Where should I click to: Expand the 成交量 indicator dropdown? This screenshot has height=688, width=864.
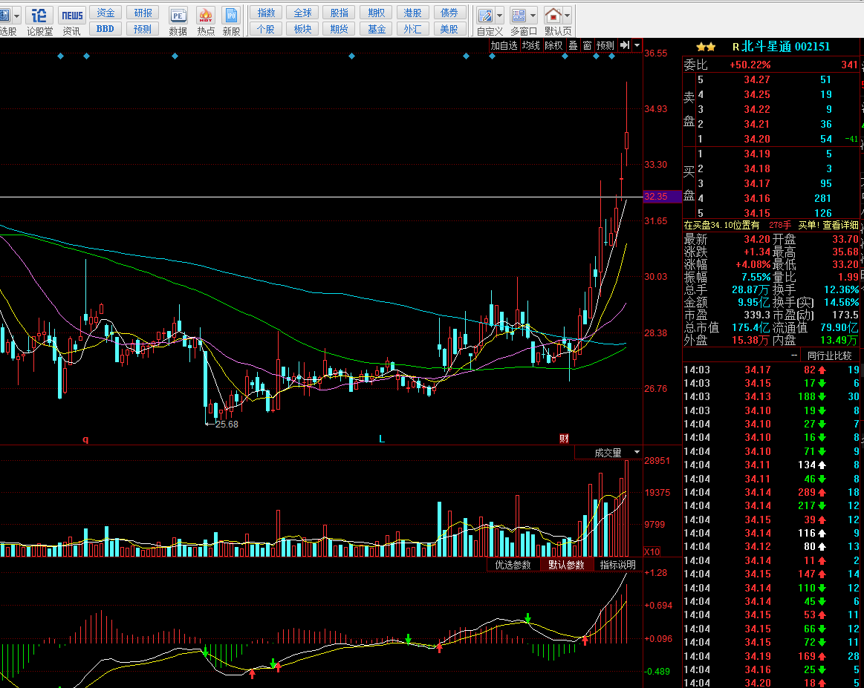[637, 453]
